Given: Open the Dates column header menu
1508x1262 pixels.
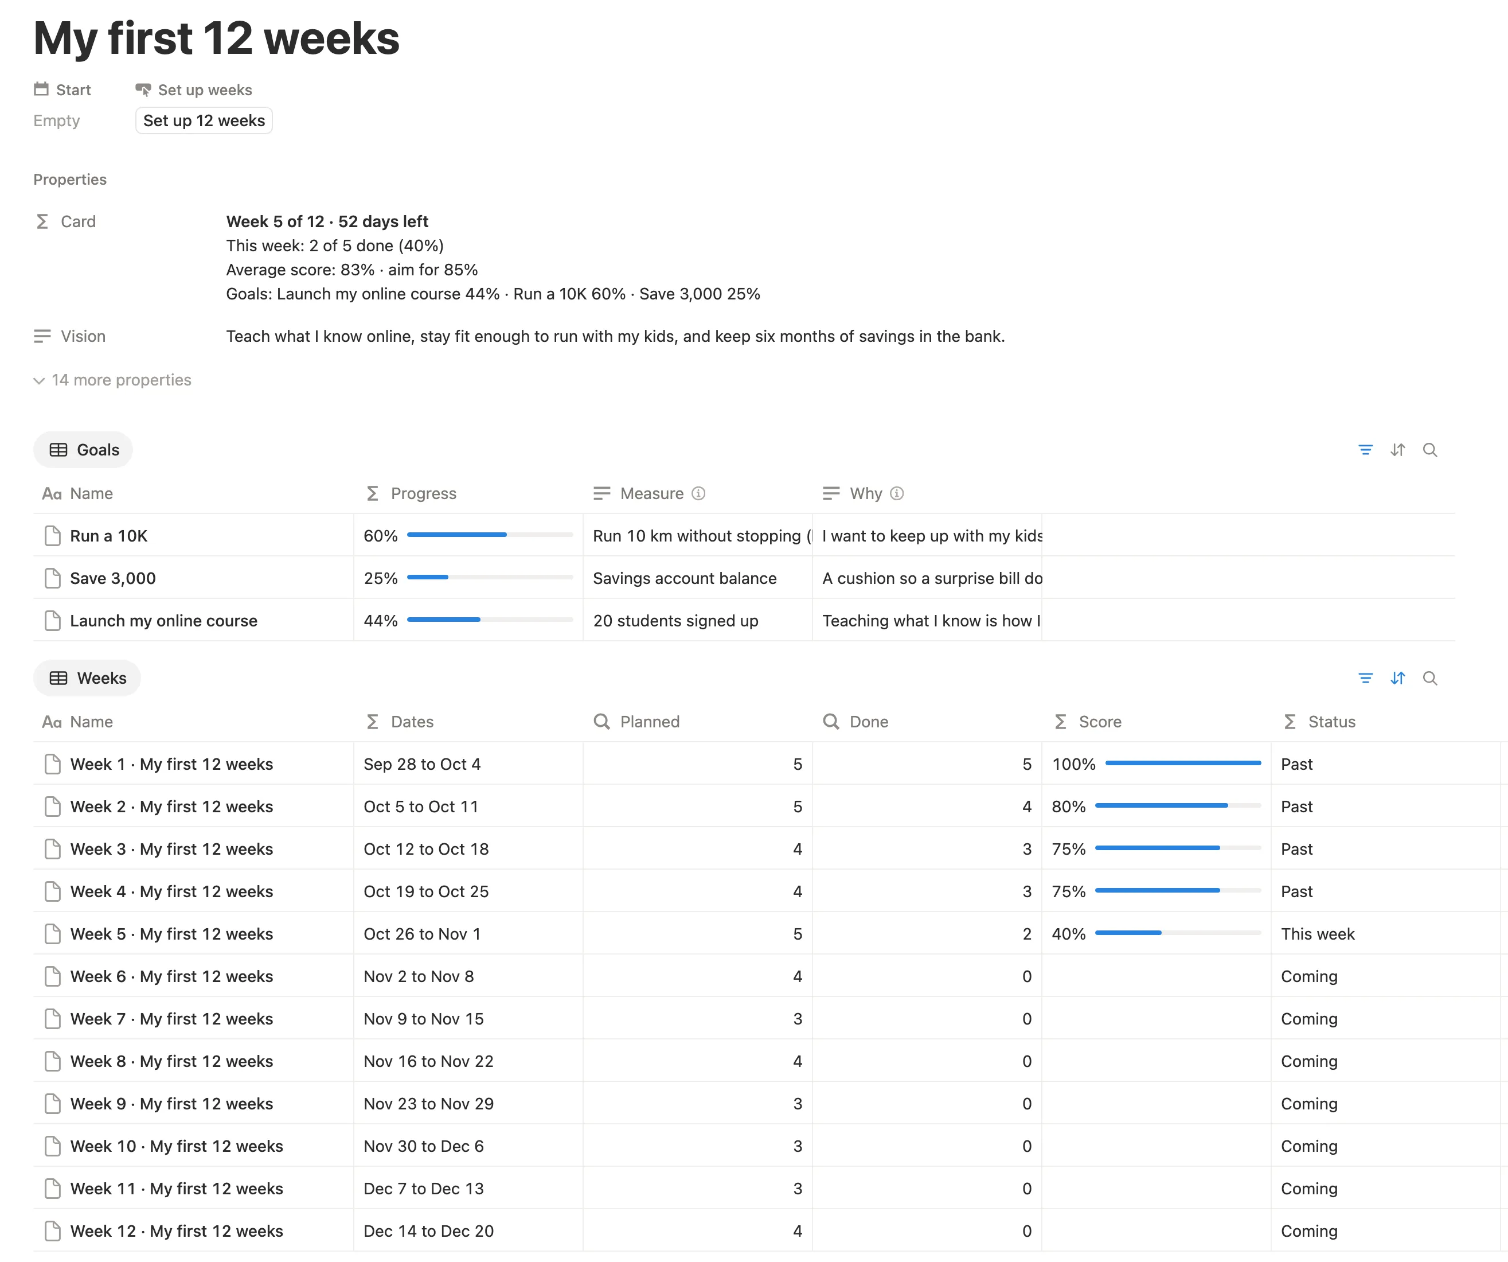Looking at the screenshot, I should (468, 722).
